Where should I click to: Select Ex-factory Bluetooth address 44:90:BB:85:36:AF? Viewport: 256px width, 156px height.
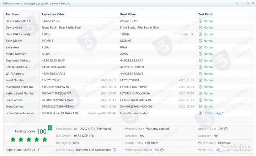(53, 60)
